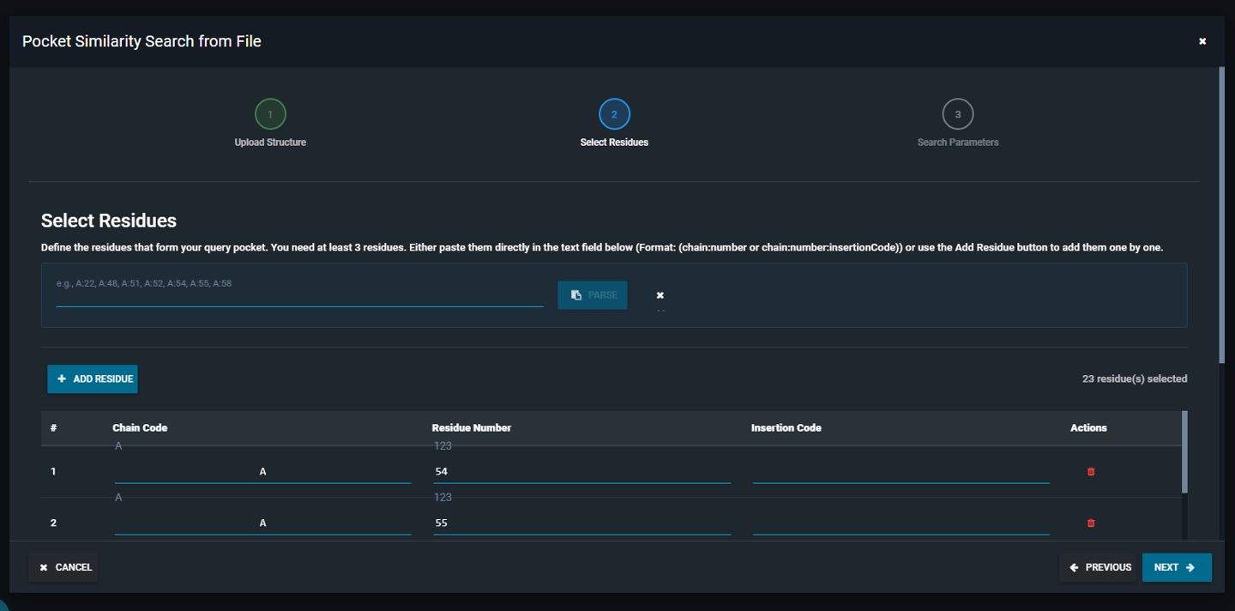The width and height of the screenshot is (1235, 611).
Task: Delete residue 1 with its trash icon
Action: [1090, 471]
